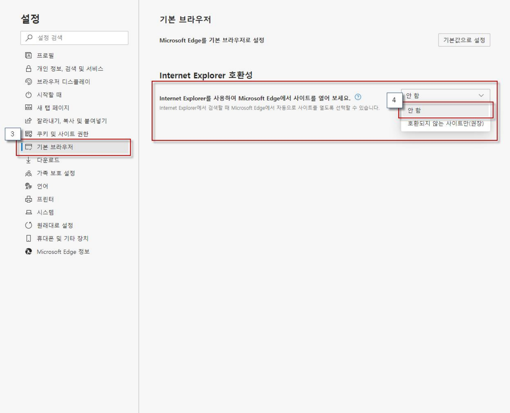Click the Microsoft Edge를 기본 브라우저로 설정 text
This screenshot has height=413, width=510.
coord(212,40)
